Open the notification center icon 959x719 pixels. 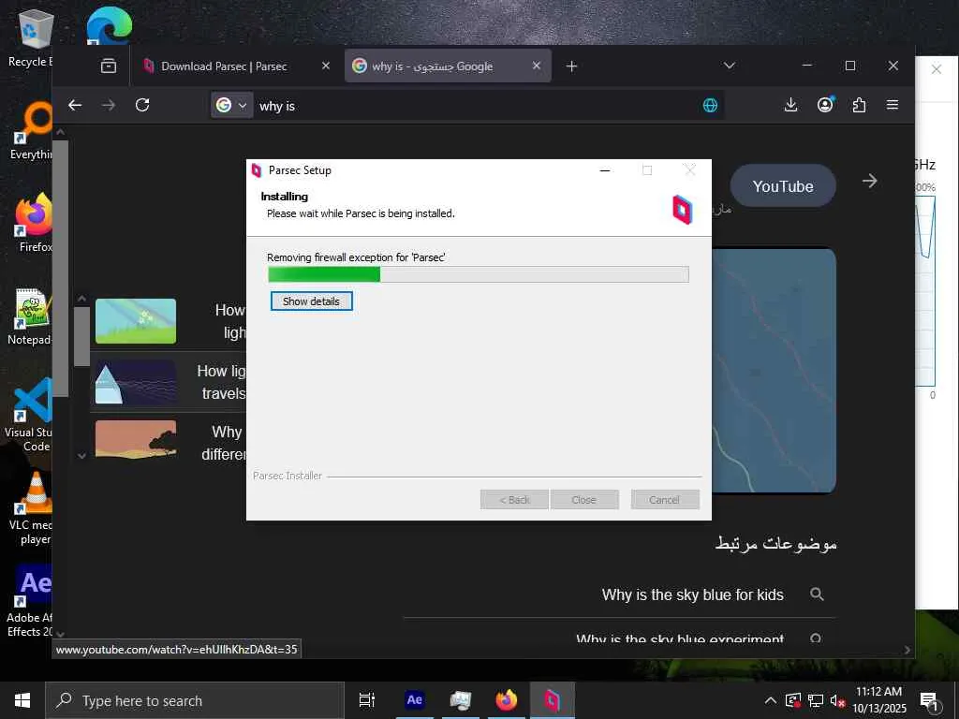929,701
